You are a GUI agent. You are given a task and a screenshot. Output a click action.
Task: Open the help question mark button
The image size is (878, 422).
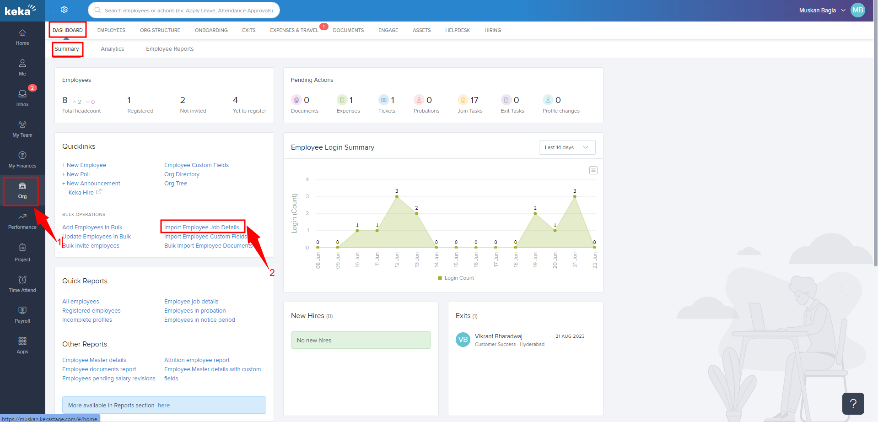tap(853, 403)
